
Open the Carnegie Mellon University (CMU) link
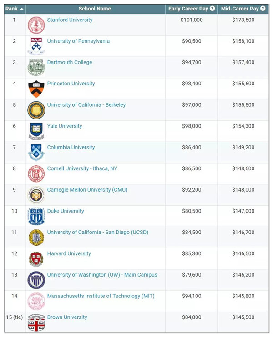(87, 190)
